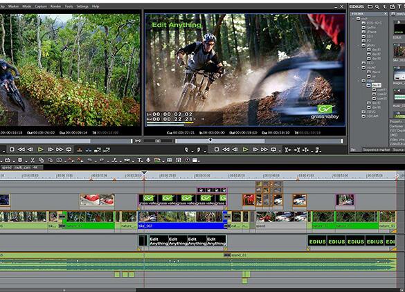Open the Settings menu
This screenshot has width=405, height=292.
pyautogui.click(x=82, y=6)
